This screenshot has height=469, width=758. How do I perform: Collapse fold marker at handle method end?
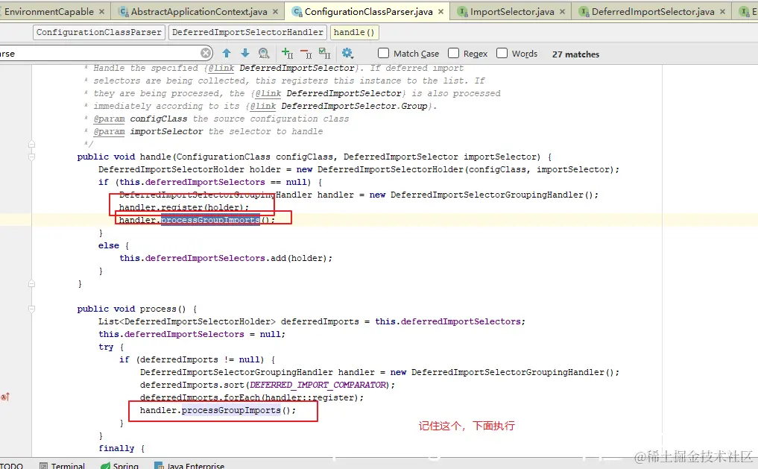pyautogui.click(x=31, y=284)
